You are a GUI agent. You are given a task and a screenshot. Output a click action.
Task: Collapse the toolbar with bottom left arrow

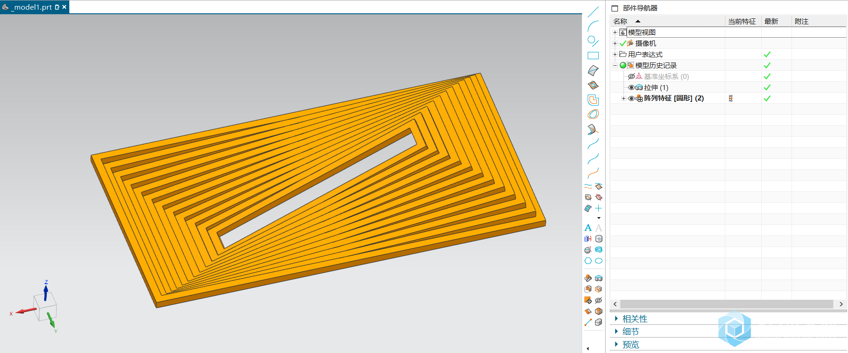coord(588,348)
